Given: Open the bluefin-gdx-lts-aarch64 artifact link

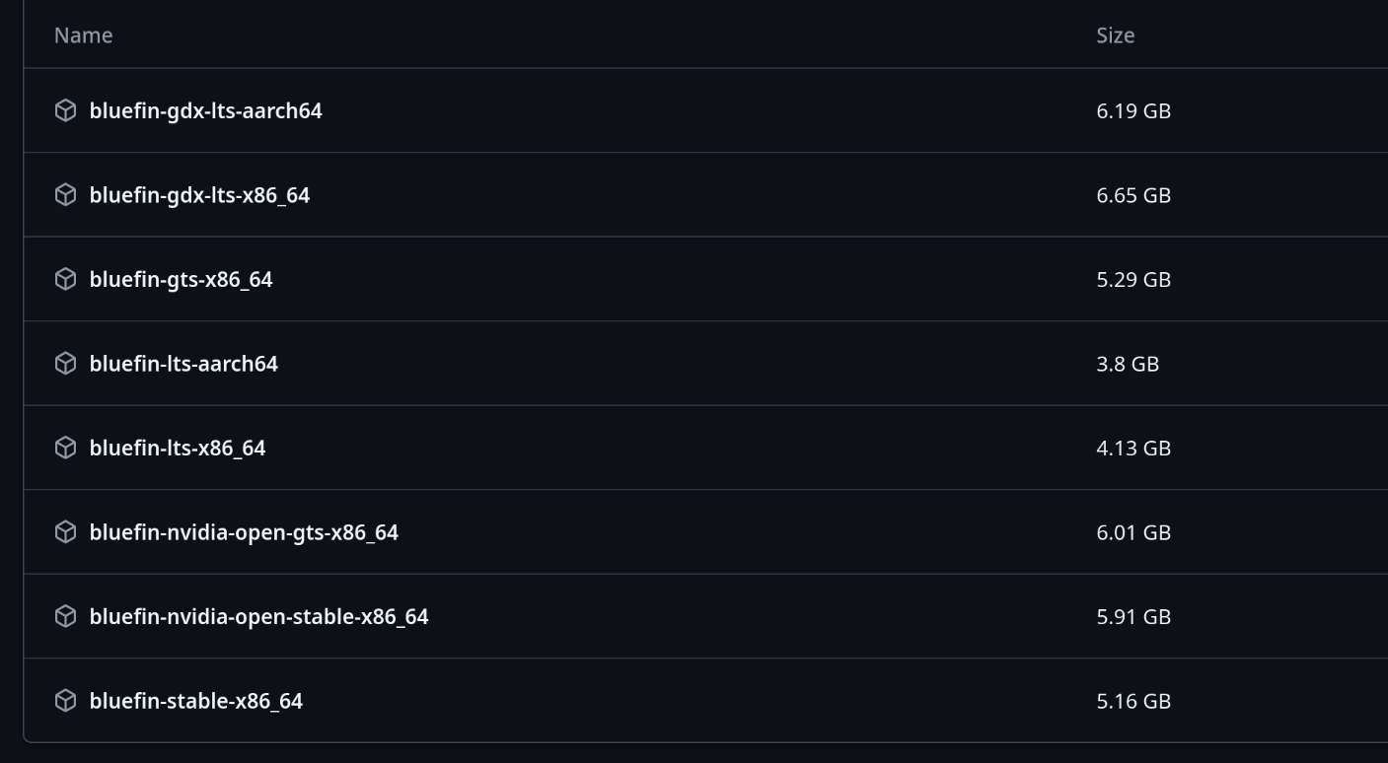Looking at the screenshot, I should [205, 110].
